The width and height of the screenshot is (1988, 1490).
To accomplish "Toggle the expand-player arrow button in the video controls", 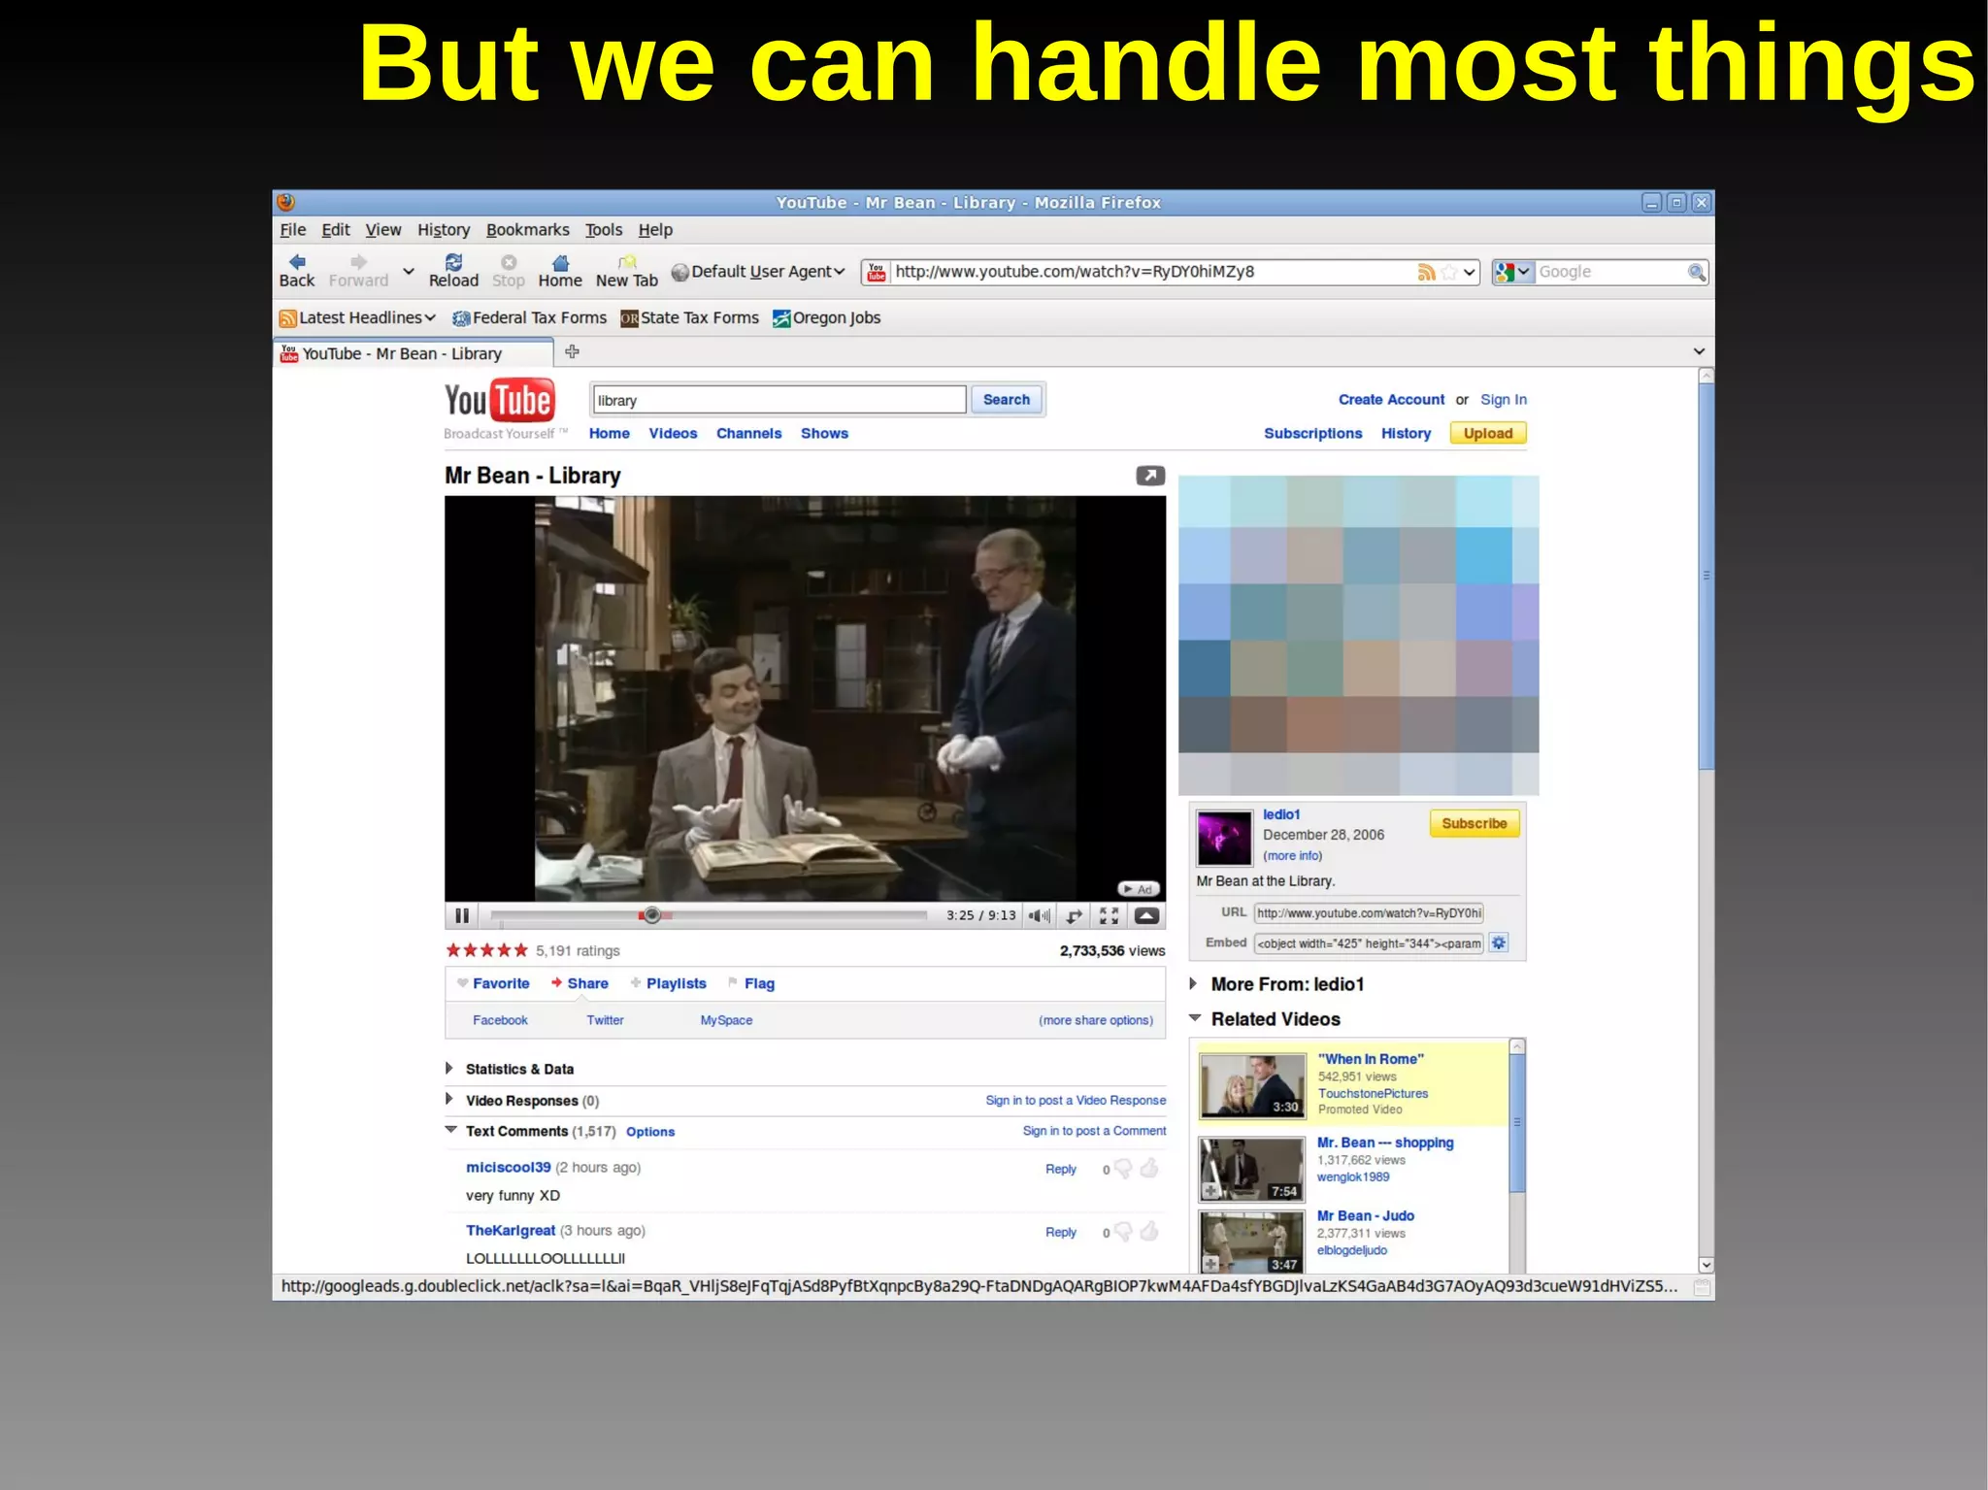I will [x=1146, y=915].
